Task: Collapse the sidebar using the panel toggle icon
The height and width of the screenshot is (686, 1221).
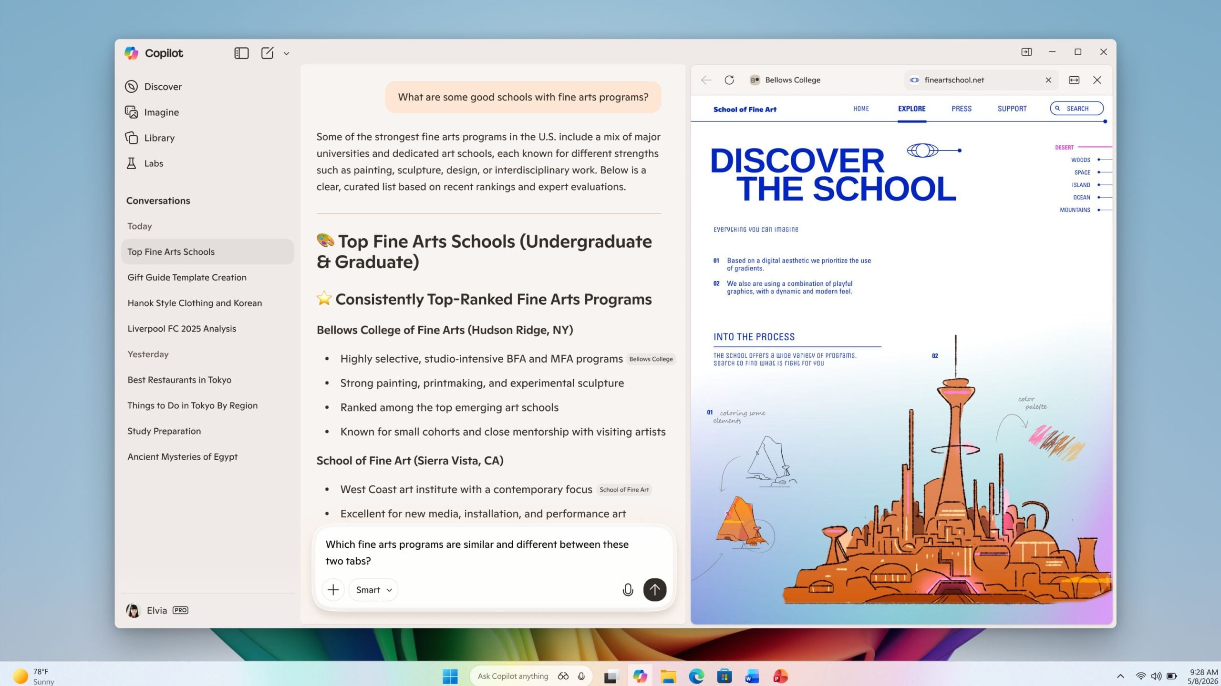Action: point(241,53)
